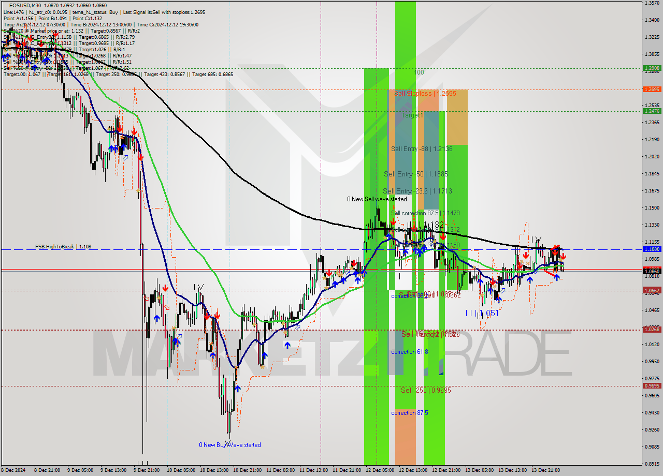The width and height of the screenshot is (663, 476).
Task: Click the red 1.2695 price tag on axis
Action: click(x=652, y=90)
